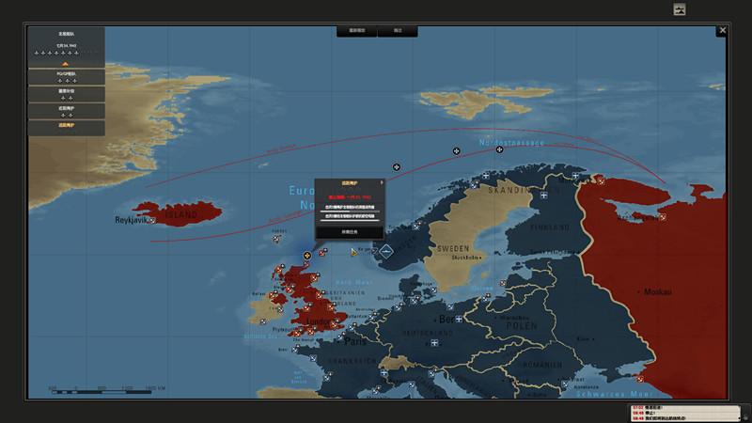Click the Faroe Islands port icon south of Iceland
Screen dimensions: 752x423
click(x=276, y=239)
